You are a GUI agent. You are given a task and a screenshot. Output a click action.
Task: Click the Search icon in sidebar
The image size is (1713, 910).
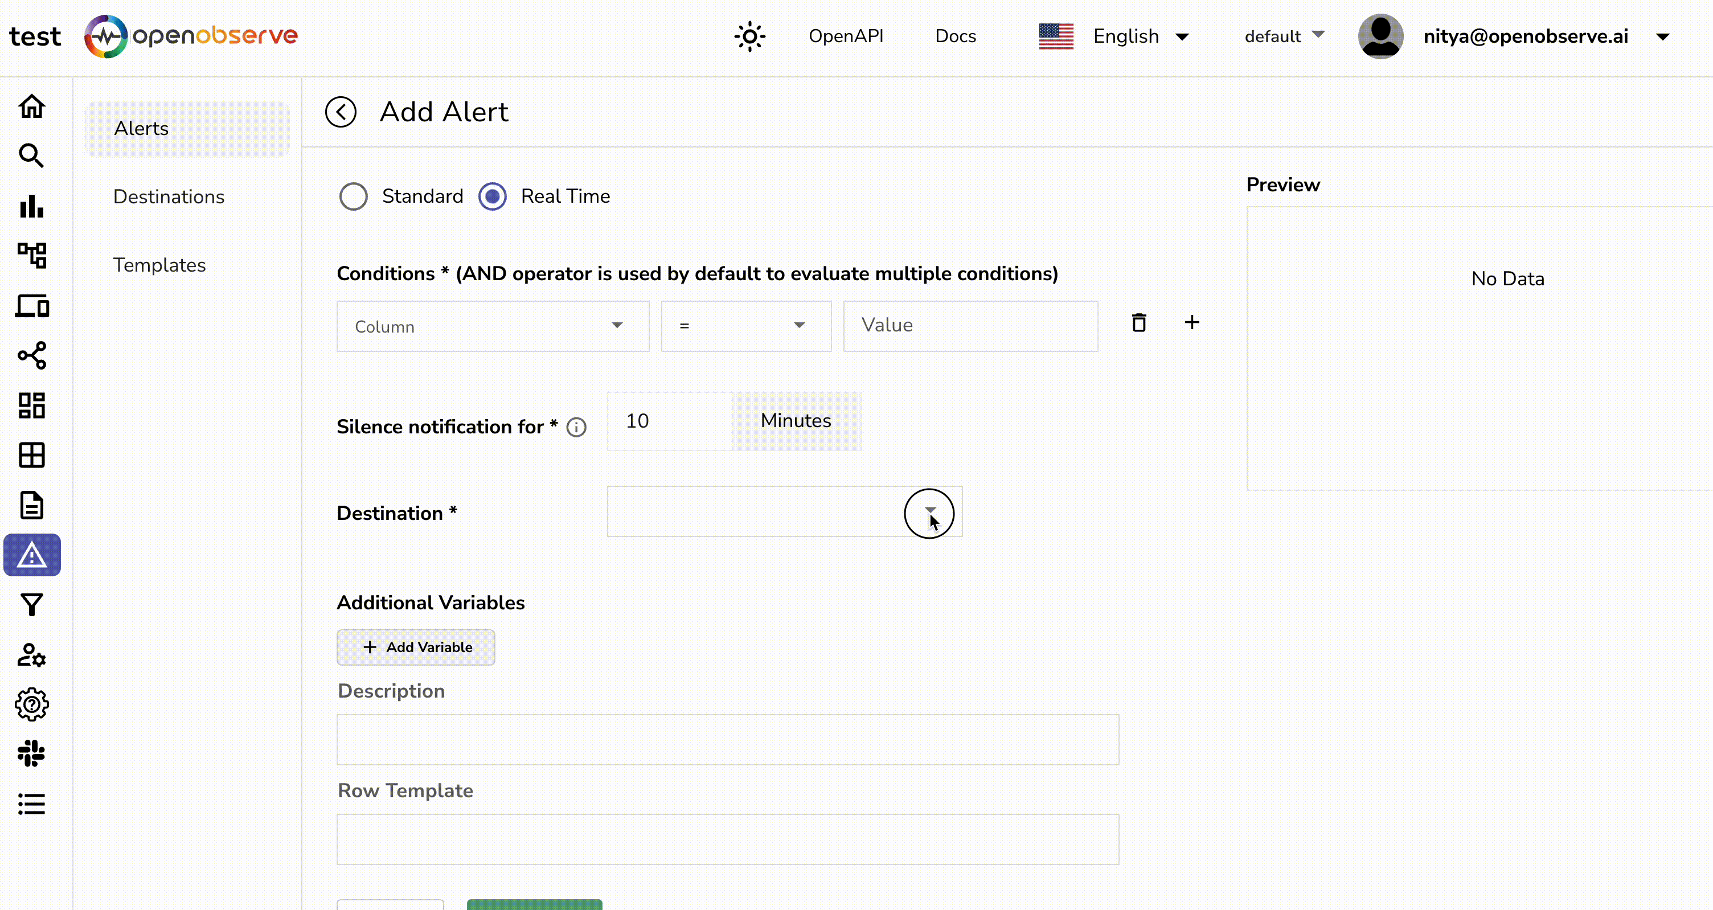31,155
